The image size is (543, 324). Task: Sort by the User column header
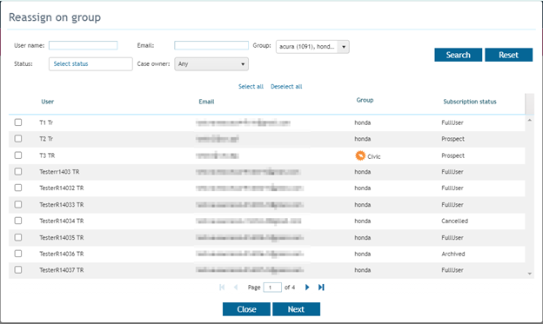click(x=48, y=102)
